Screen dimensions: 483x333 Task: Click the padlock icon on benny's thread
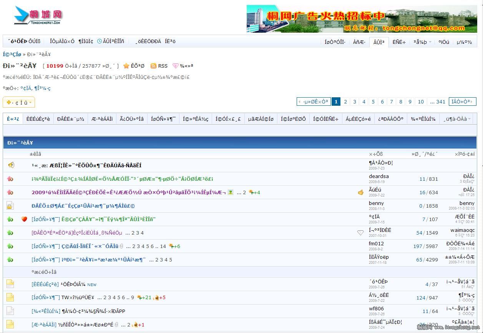pyautogui.click(x=10, y=206)
